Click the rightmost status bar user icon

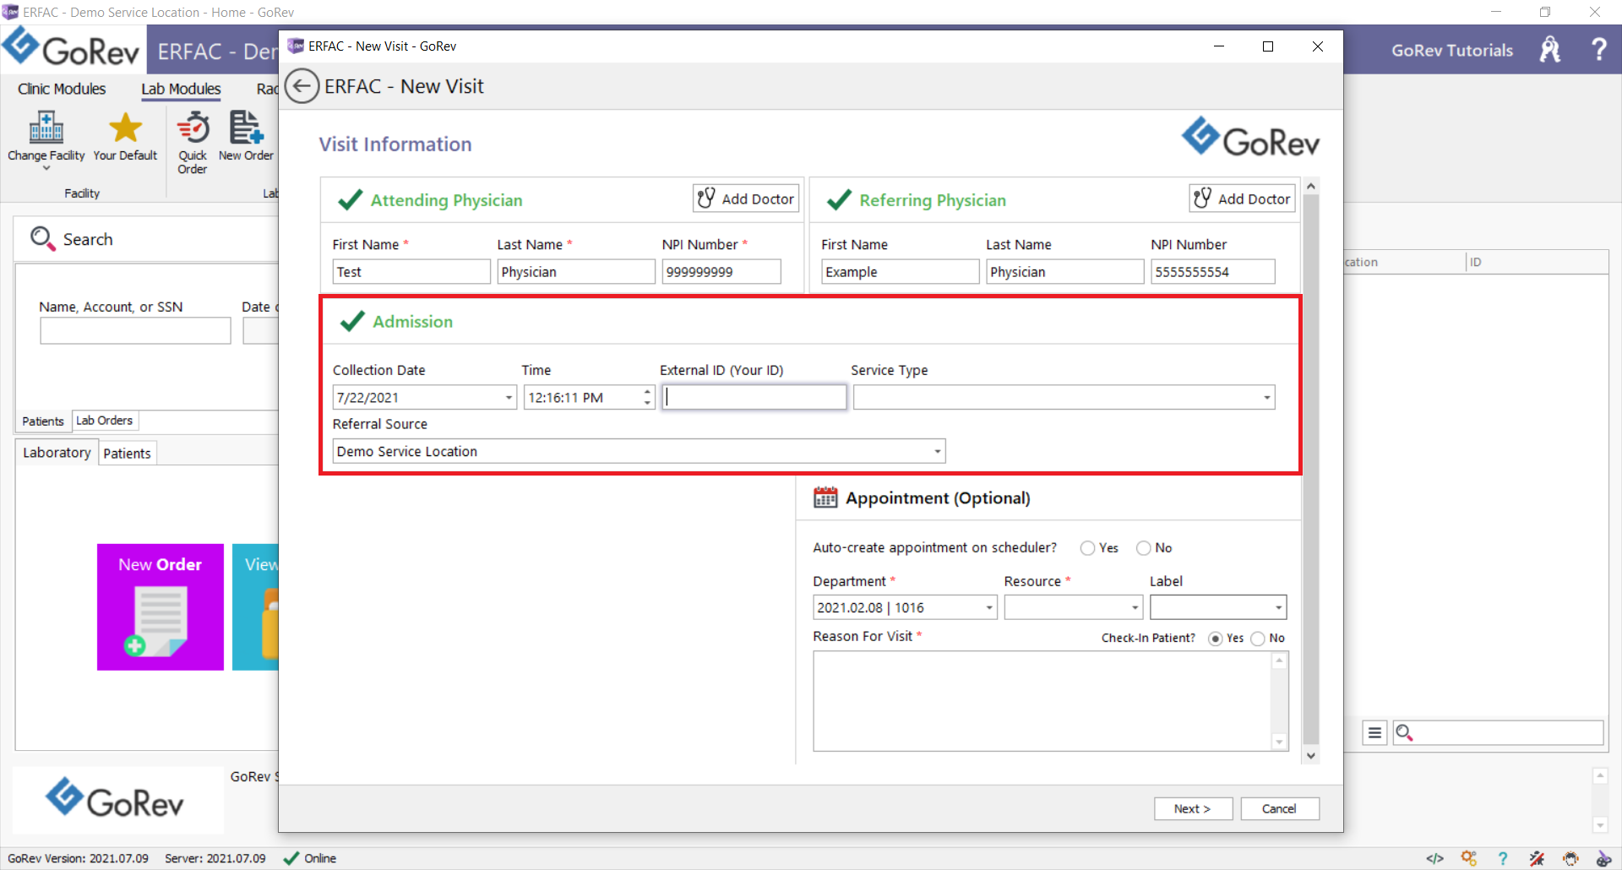1603,858
